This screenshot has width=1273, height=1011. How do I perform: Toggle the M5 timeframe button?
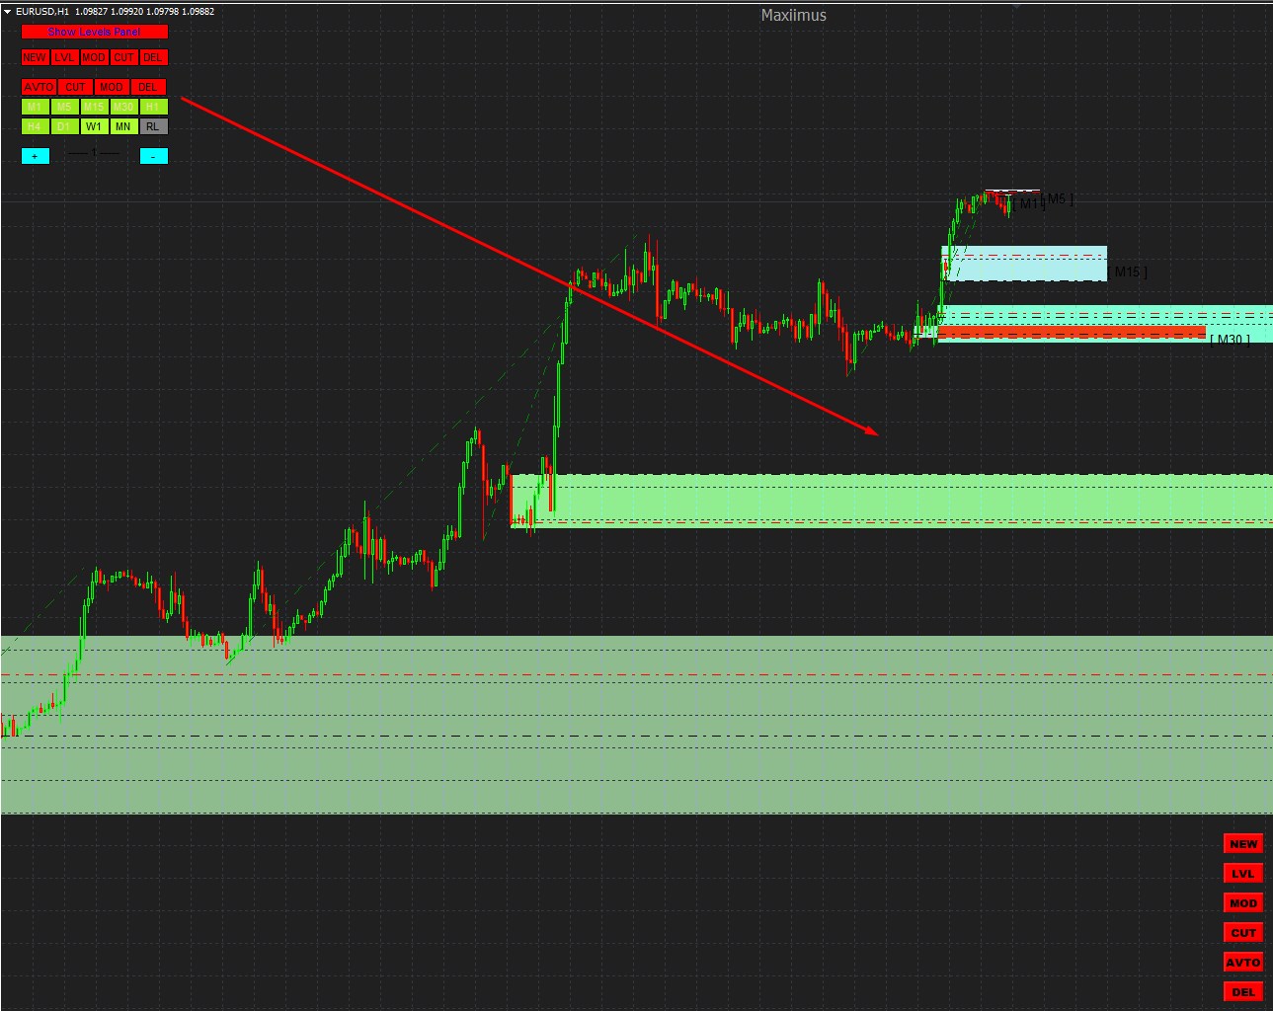pyautogui.click(x=64, y=107)
